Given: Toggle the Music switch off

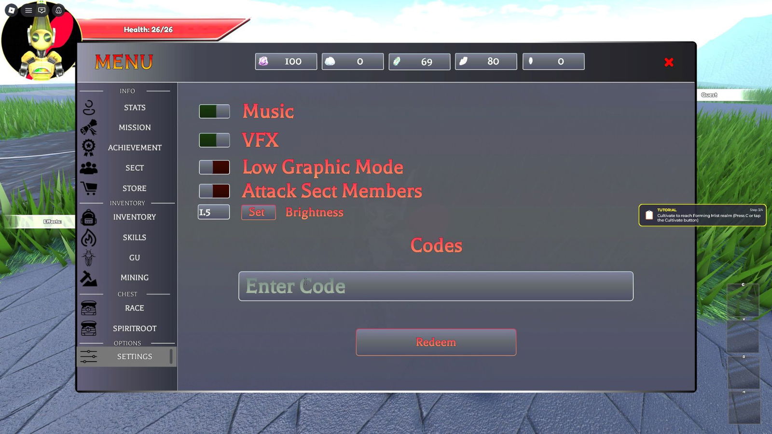Looking at the screenshot, I should click(214, 111).
